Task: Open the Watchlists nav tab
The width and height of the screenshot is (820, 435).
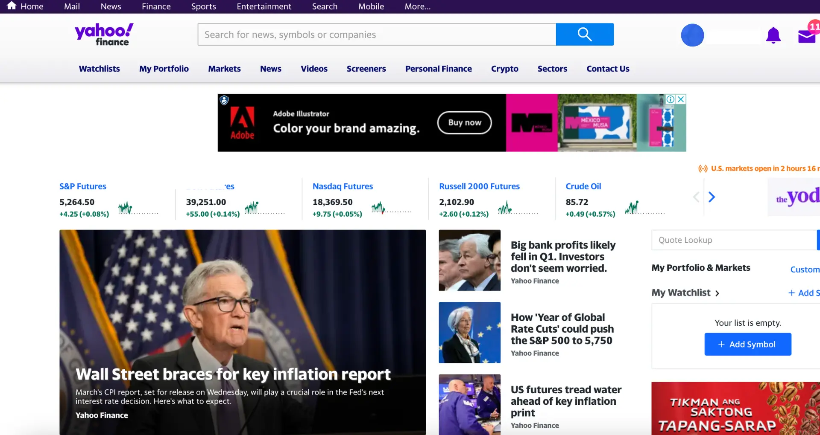Action: (x=99, y=69)
